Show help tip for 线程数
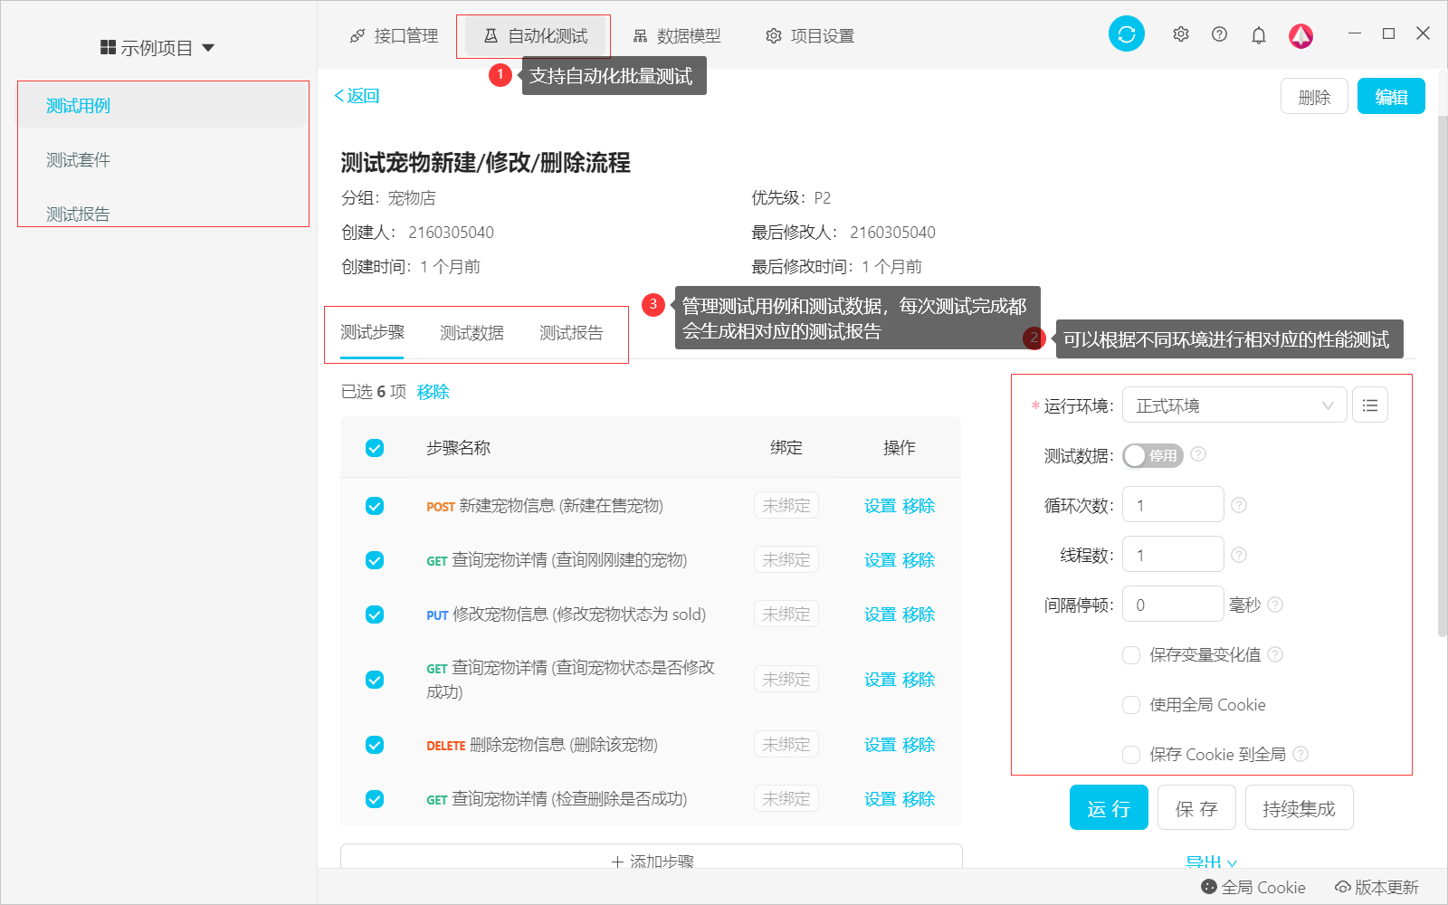This screenshot has width=1448, height=905. [x=1239, y=555]
